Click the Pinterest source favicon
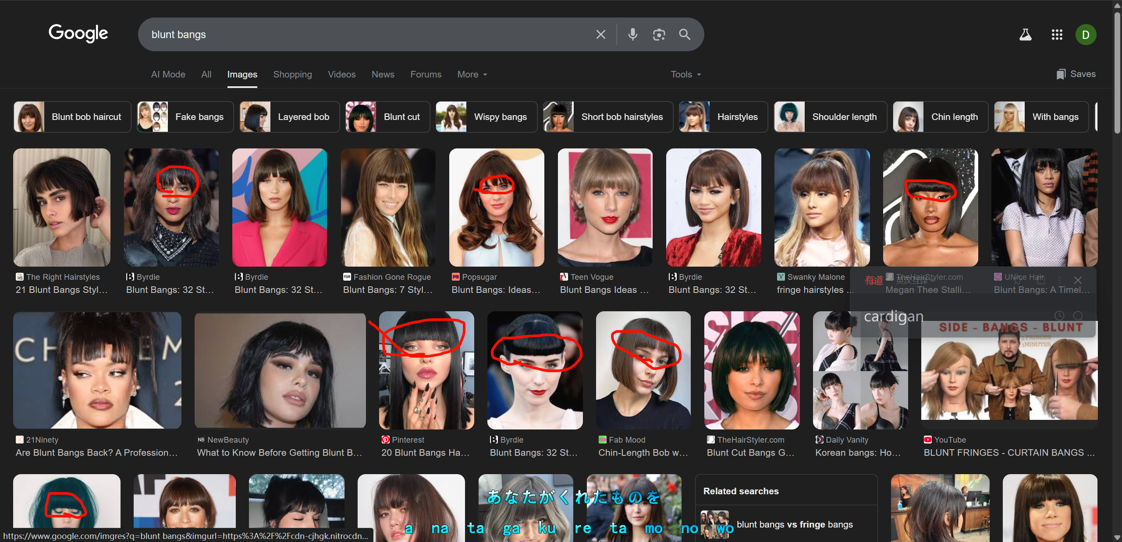The height and width of the screenshot is (542, 1122). point(385,440)
